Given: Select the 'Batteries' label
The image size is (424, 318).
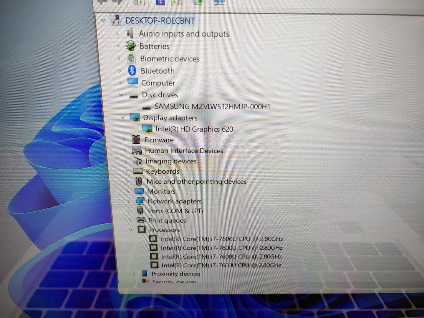Looking at the screenshot, I should click(x=155, y=46).
